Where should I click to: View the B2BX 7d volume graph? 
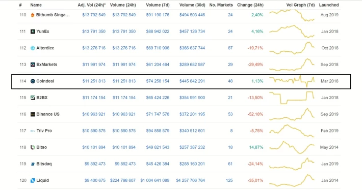point(292,98)
